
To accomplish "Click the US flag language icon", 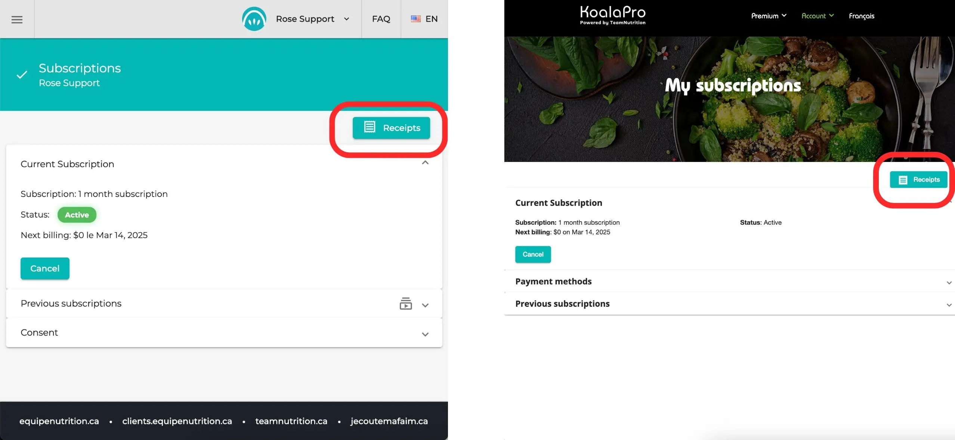I will click(415, 19).
